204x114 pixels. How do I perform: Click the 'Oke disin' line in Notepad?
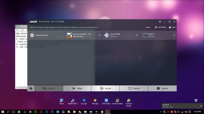pyautogui.click(x=21, y=34)
